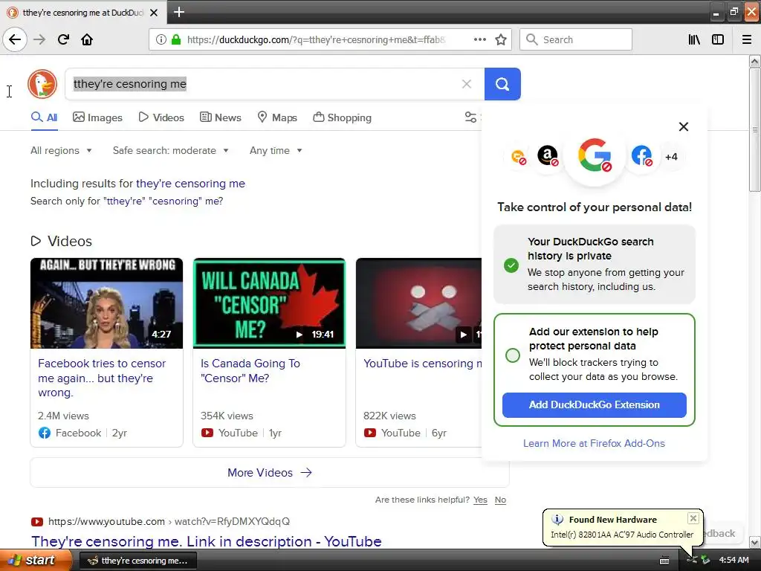
Task: Follow the "they're censoring me" suggestion link
Action: 190,184
